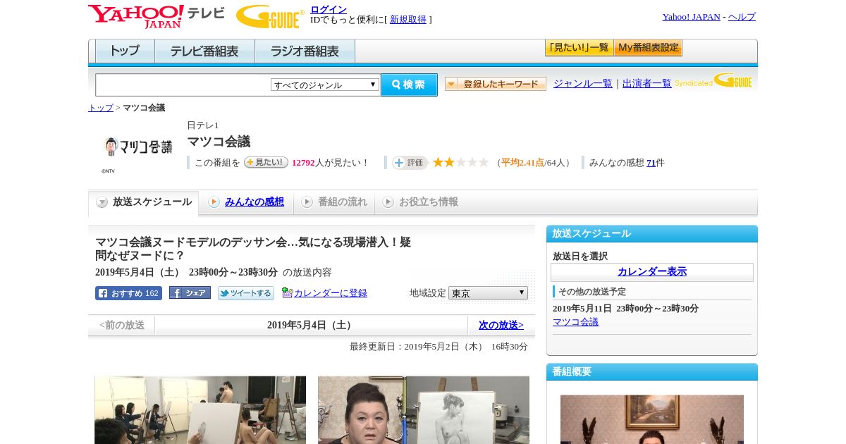
Task: Click the G-GUIDE logo in the header
Action: [x=270, y=17]
